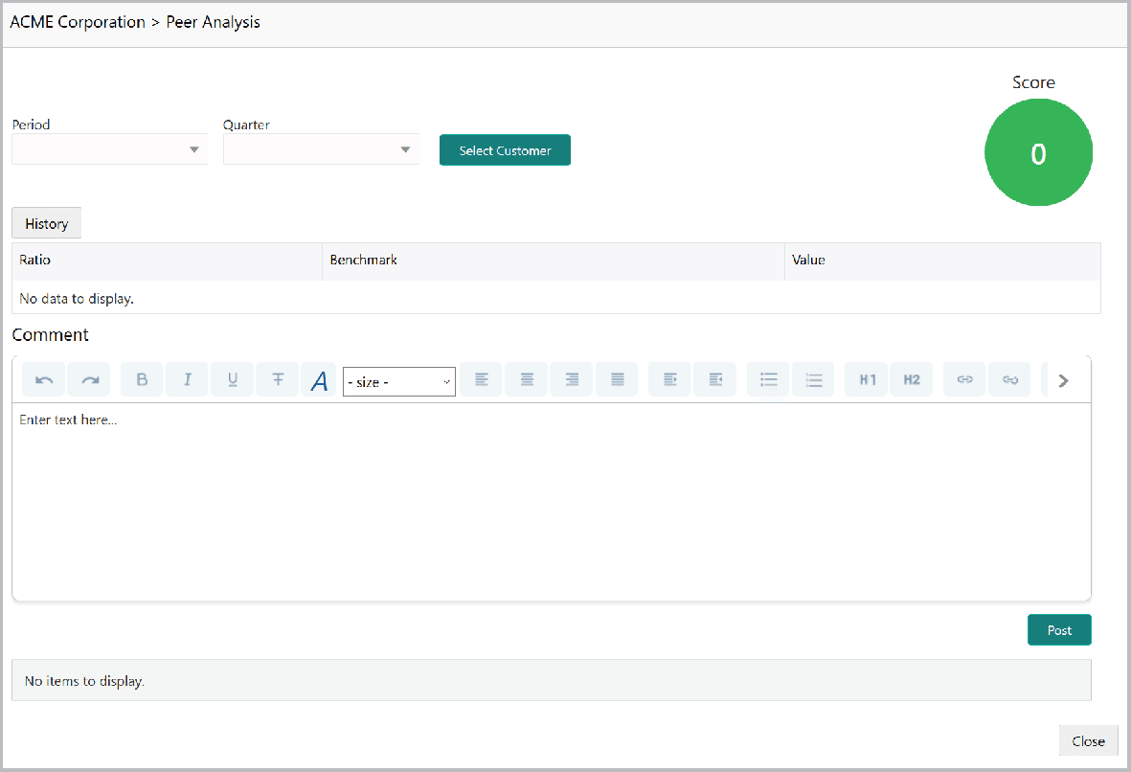Redo the comment edit

click(x=89, y=379)
